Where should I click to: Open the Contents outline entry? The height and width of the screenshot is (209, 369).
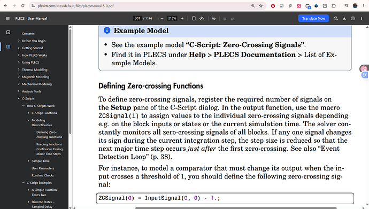click(28, 33)
